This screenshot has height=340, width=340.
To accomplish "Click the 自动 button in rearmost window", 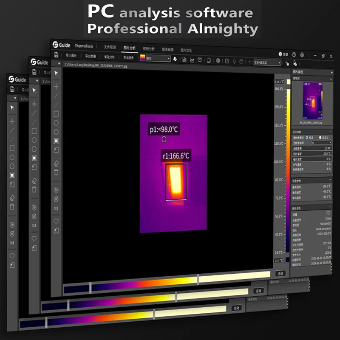I will pos(236,308).
